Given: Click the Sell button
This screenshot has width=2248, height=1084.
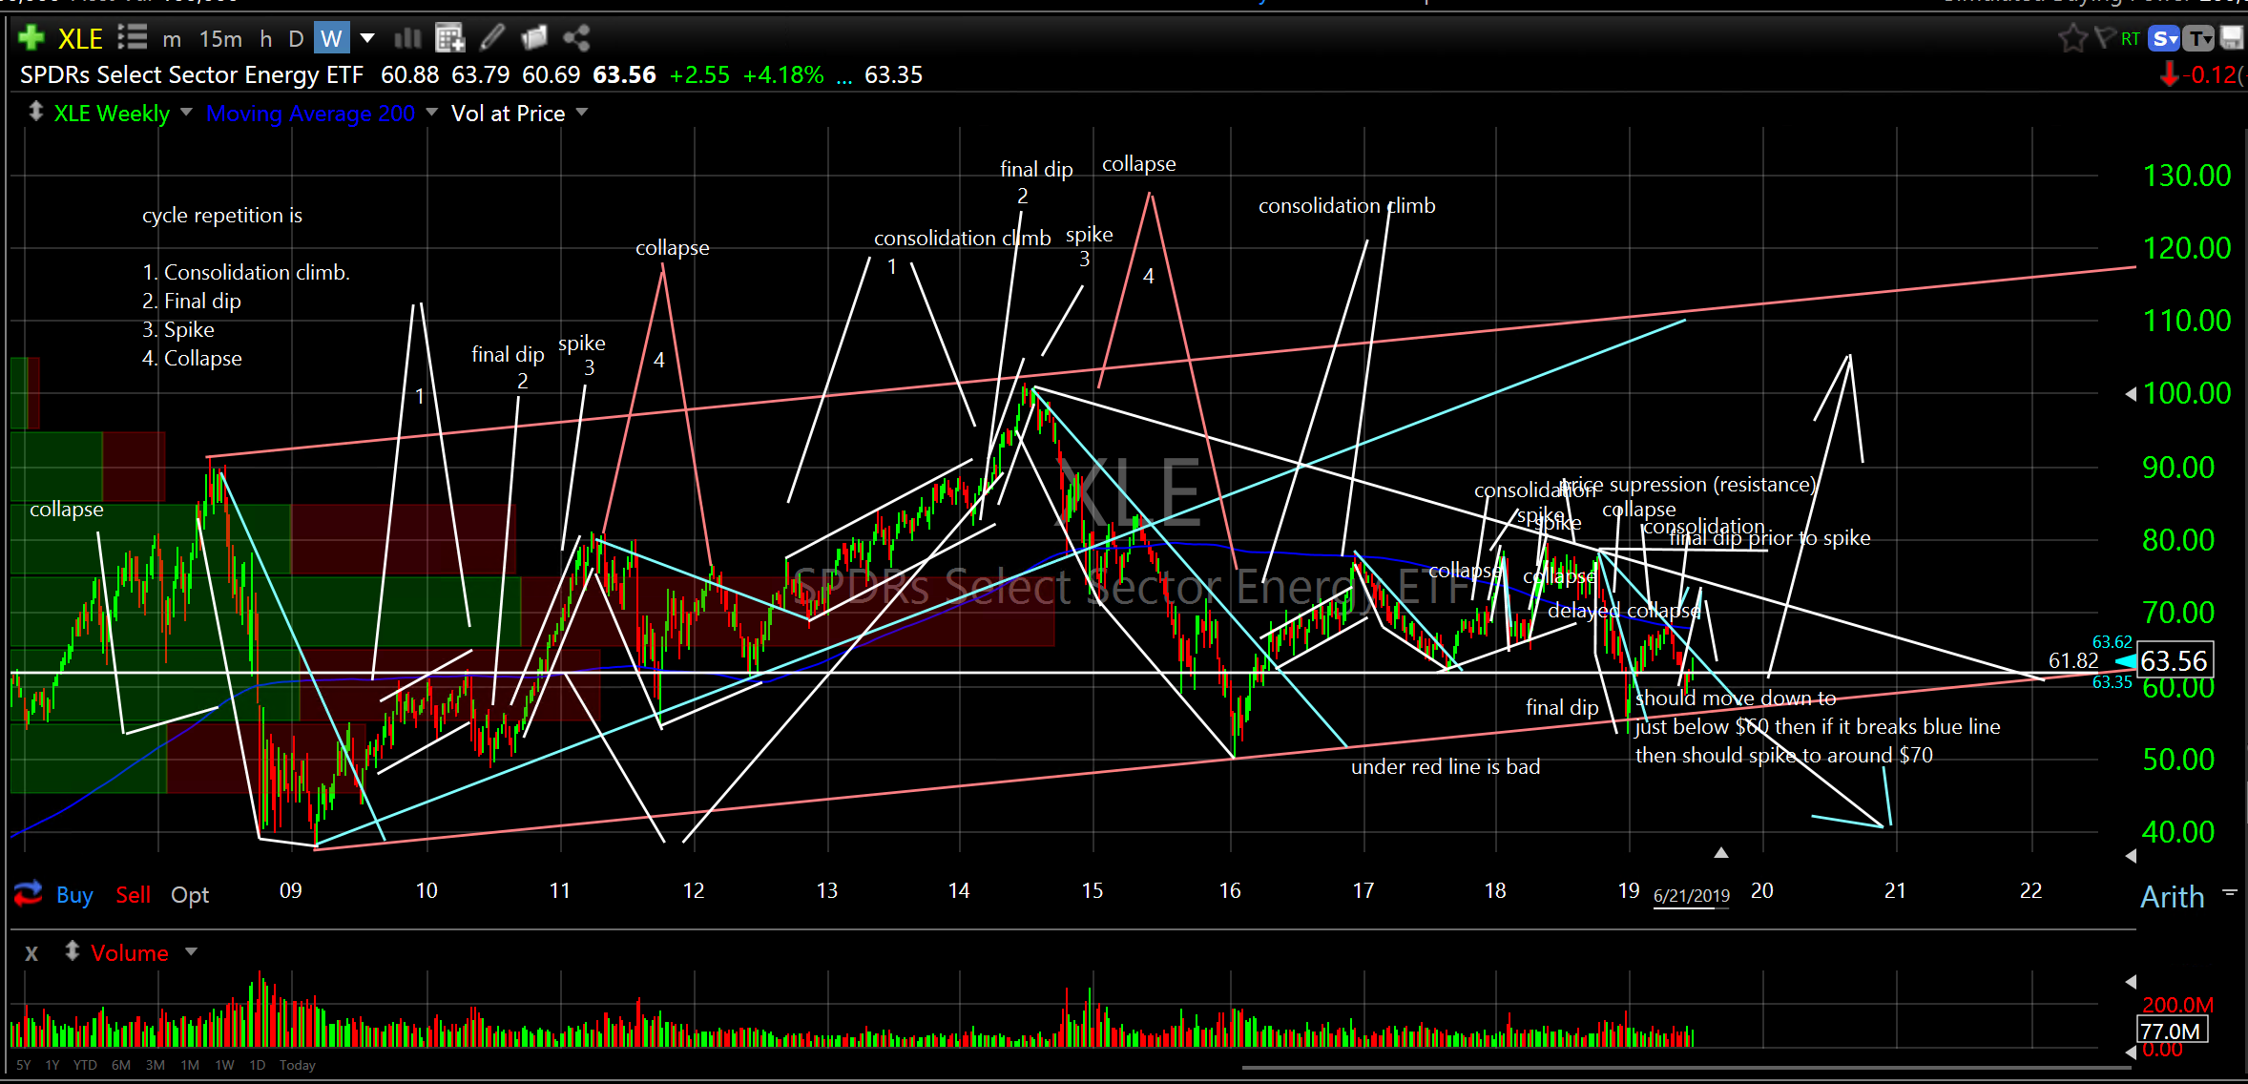Looking at the screenshot, I should tap(133, 894).
